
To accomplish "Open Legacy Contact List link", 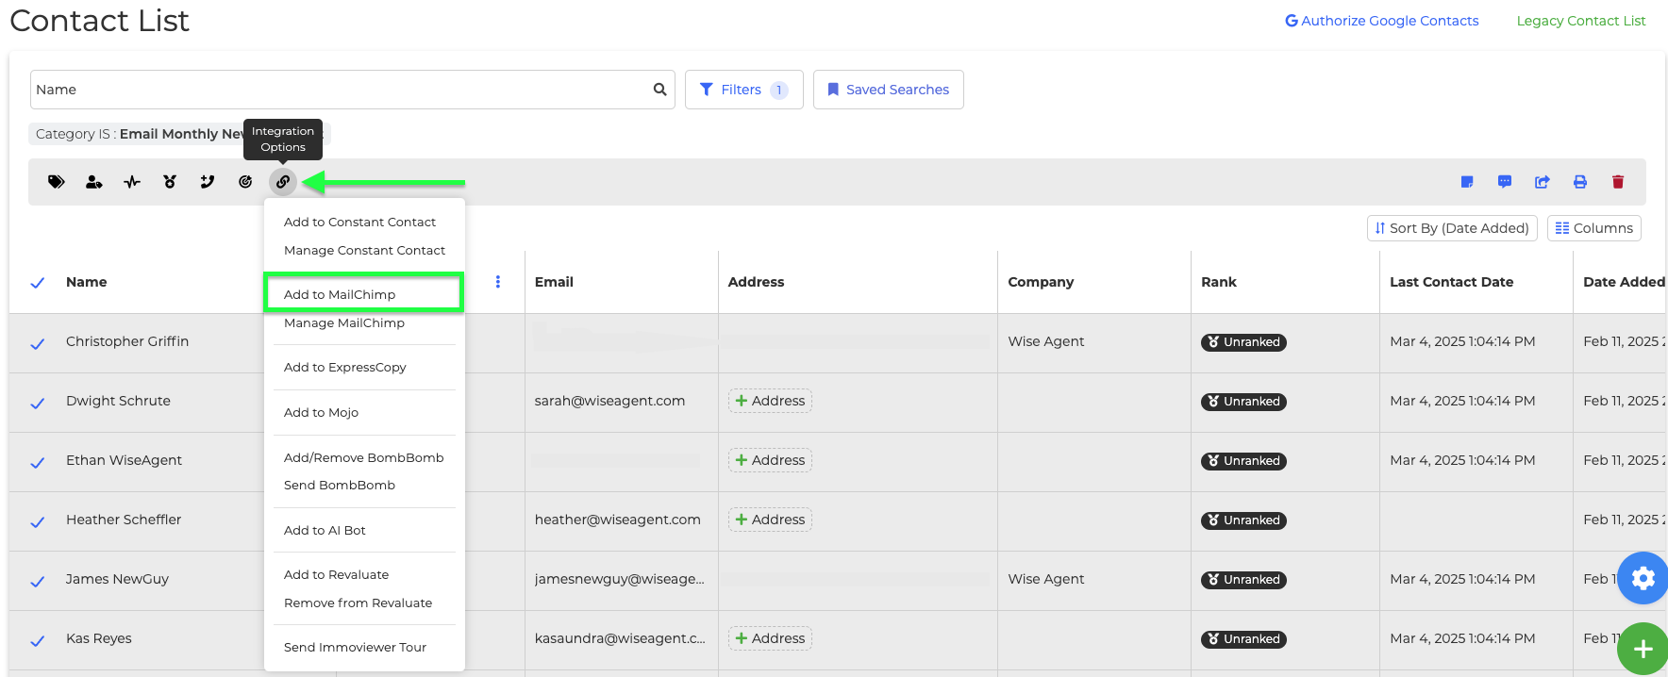I will (1581, 21).
